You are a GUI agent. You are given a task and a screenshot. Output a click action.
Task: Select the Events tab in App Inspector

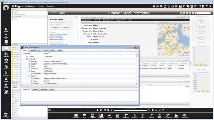click(52, 50)
